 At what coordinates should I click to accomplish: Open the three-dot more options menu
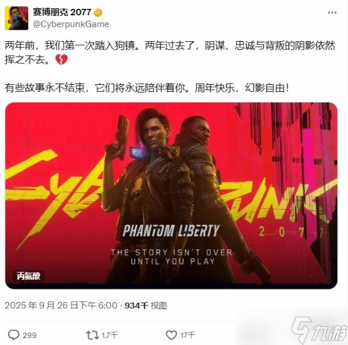coord(332,13)
